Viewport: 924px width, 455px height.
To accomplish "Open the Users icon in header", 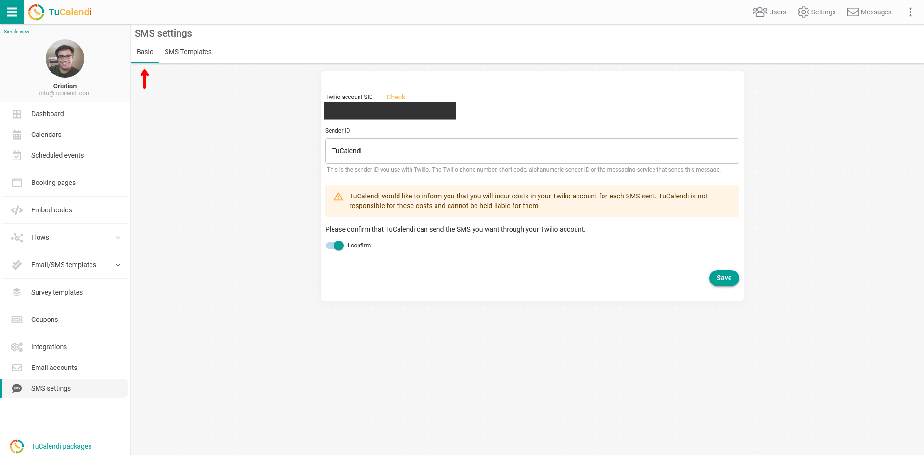I will pos(759,12).
